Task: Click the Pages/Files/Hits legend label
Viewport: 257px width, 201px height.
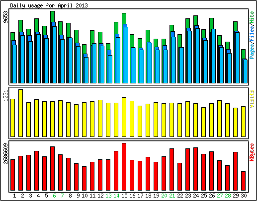Action: click(252, 35)
